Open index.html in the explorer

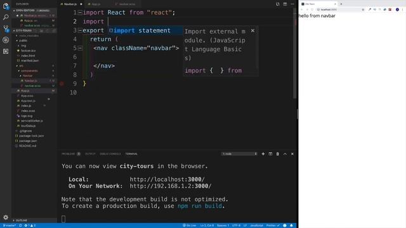28,56
